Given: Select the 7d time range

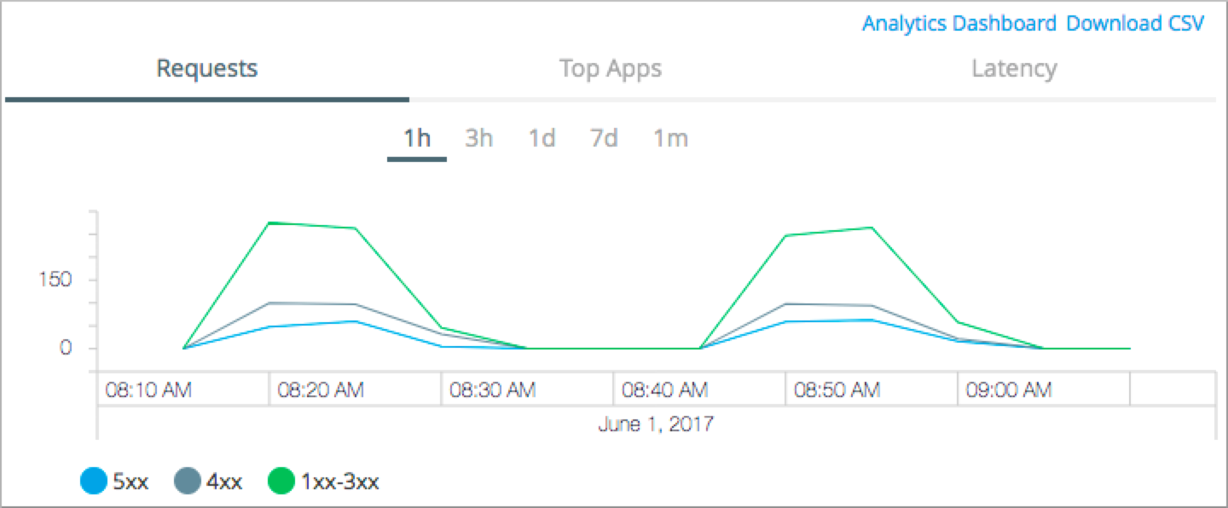Looking at the screenshot, I should coord(603,138).
